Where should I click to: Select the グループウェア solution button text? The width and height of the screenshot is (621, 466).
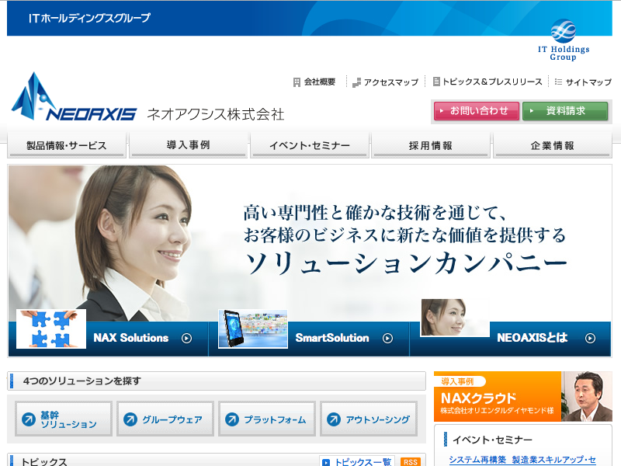pos(172,419)
